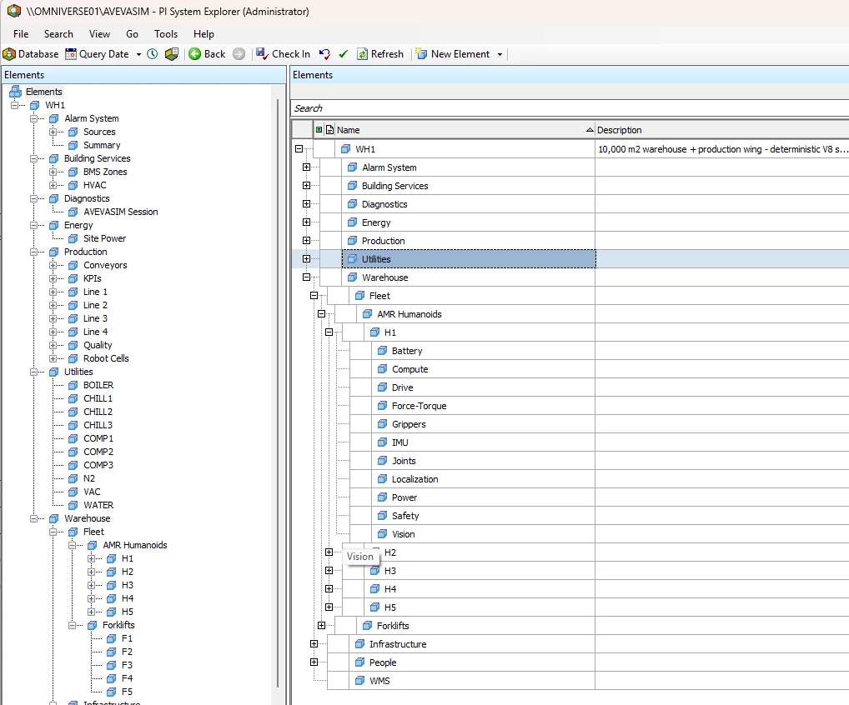The image size is (849, 705).
Task: Expand Infrastructure row in right grid
Action: (x=314, y=644)
